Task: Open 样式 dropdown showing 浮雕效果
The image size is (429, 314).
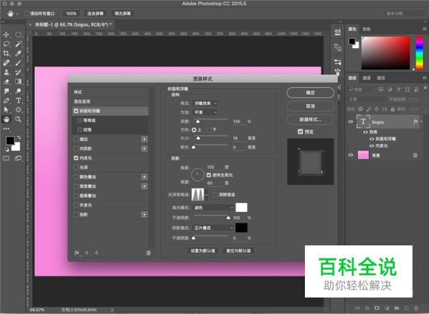Action: [205, 103]
